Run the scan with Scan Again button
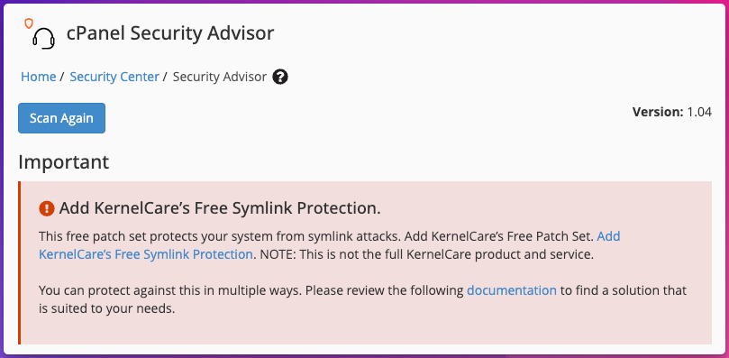729x358 pixels. point(62,118)
